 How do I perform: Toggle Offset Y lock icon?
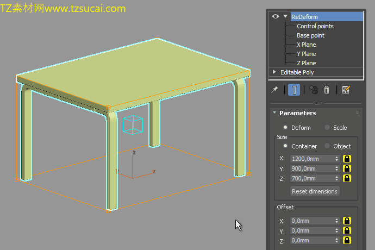coord(347,230)
